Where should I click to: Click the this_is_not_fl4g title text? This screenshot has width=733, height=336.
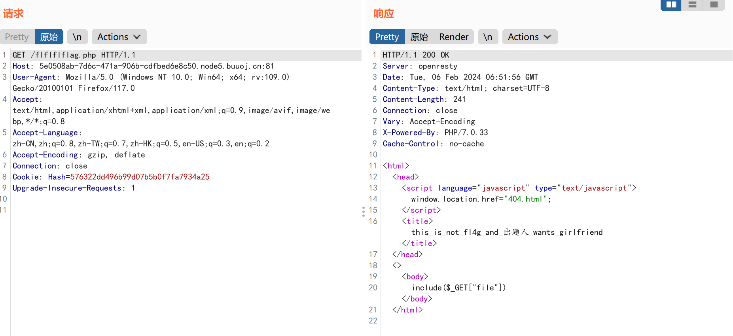click(x=507, y=232)
